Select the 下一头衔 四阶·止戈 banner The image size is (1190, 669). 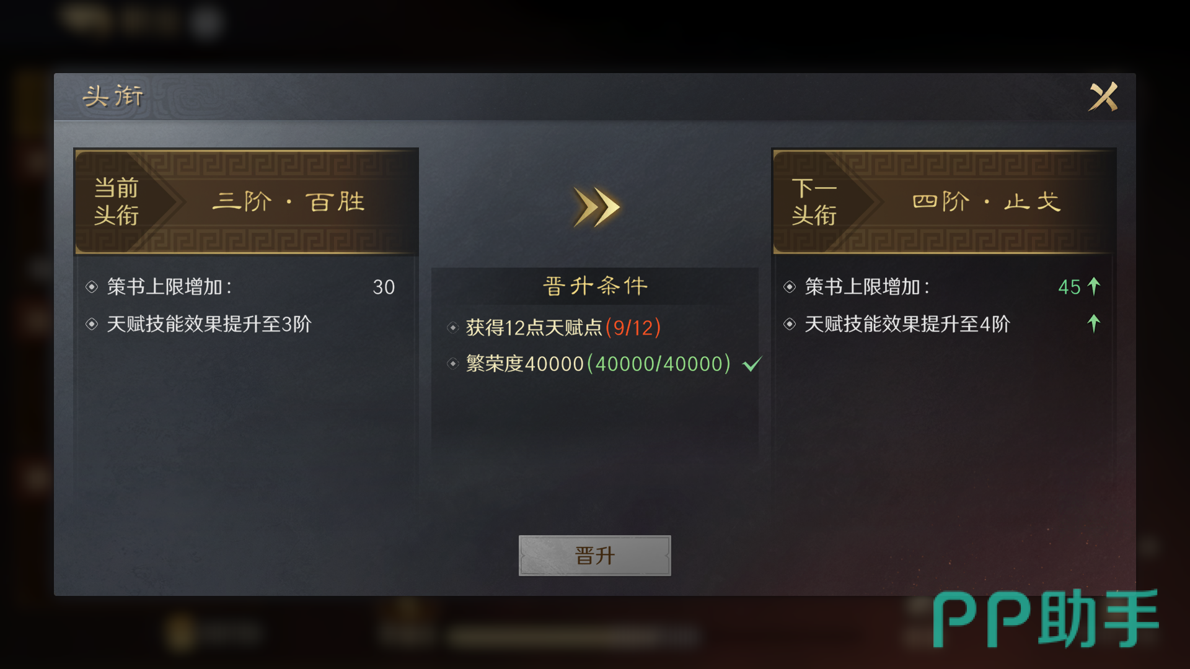[x=944, y=202]
